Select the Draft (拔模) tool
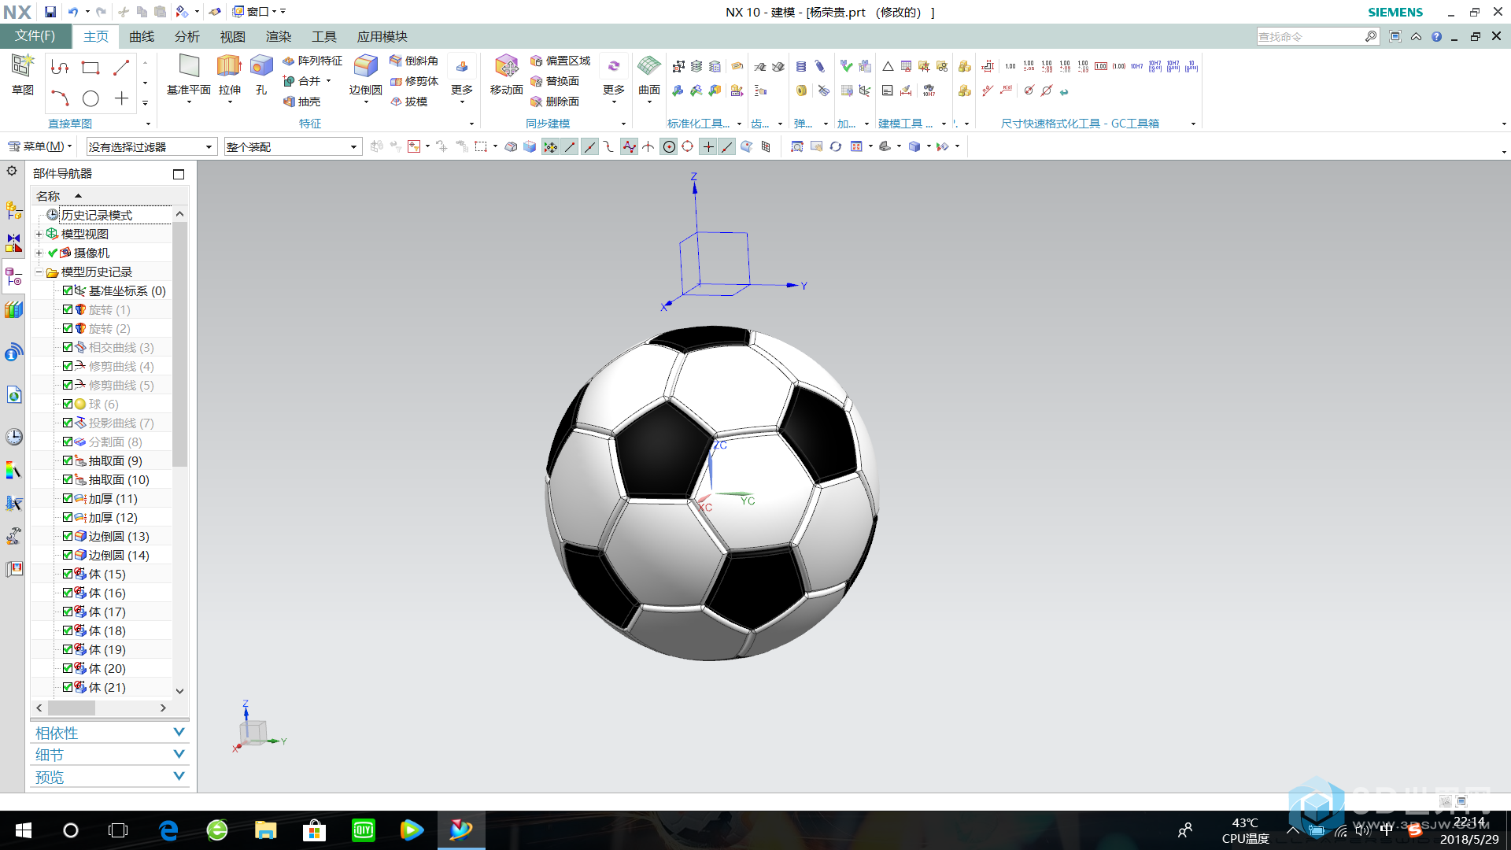The width and height of the screenshot is (1511, 850). [x=408, y=102]
